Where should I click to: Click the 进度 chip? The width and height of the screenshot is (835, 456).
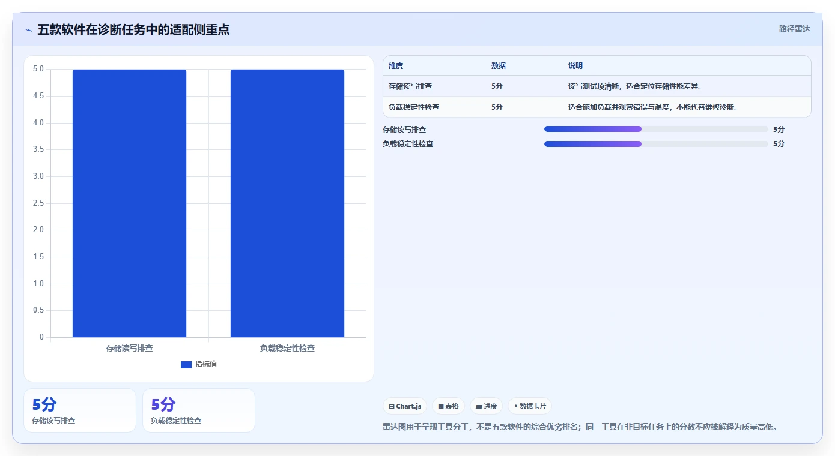[x=486, y=406]
